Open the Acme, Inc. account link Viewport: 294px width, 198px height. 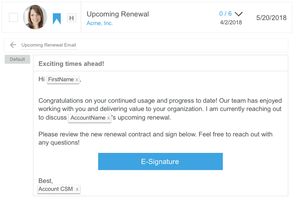[x=100, y=23]
